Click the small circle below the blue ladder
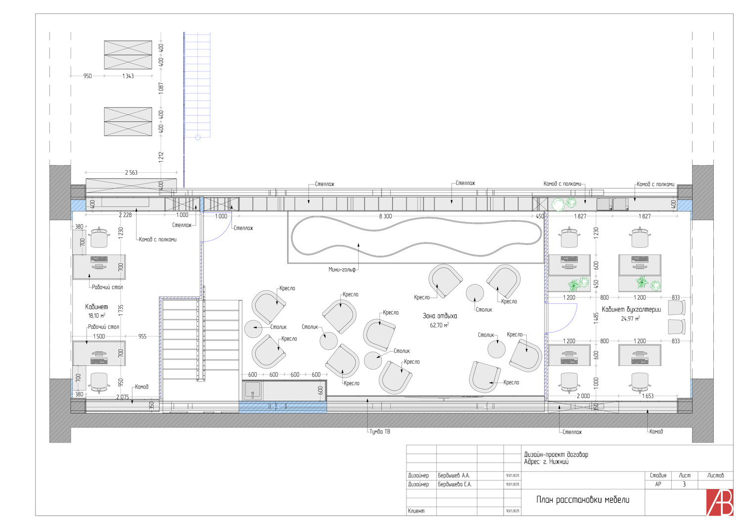 [x=198, y=138]
